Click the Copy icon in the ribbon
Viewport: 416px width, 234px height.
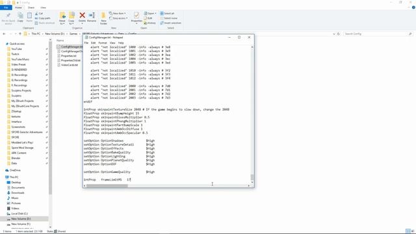[20, 18]
